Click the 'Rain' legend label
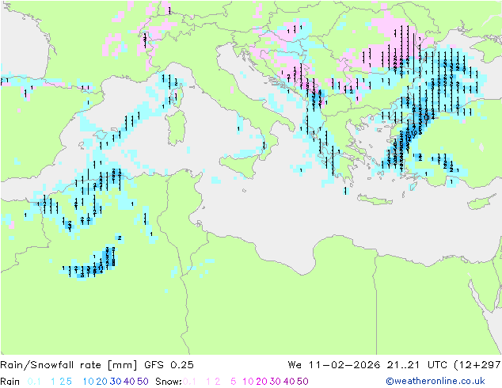Viewport: 502px width, 388px height. [10, 382]
